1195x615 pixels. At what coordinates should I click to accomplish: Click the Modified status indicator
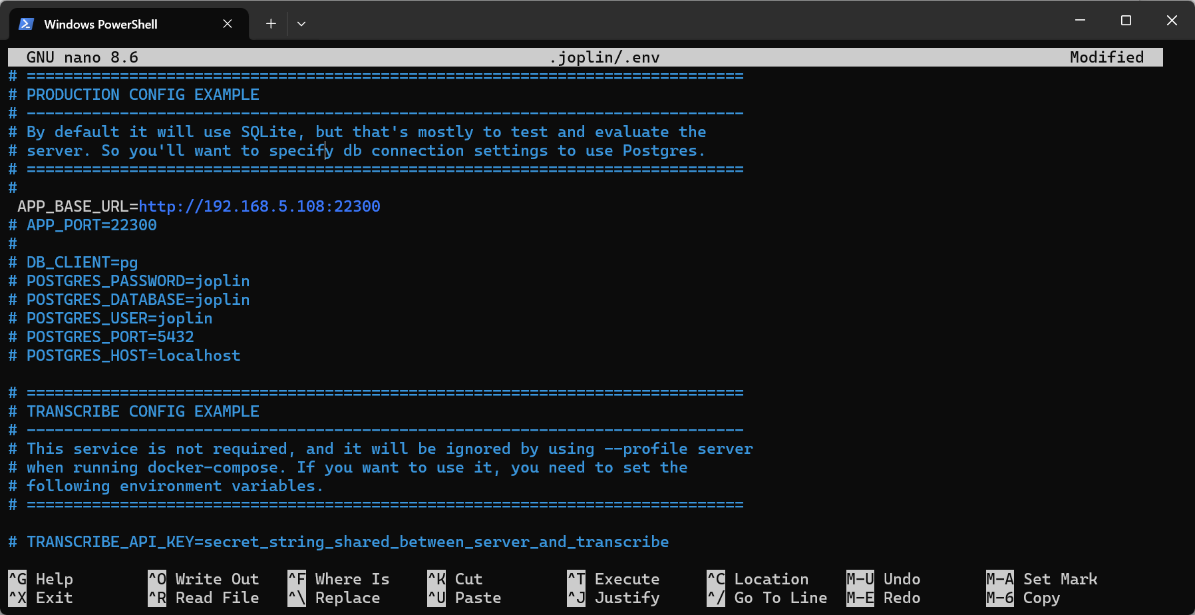(x=1107, y=57)
